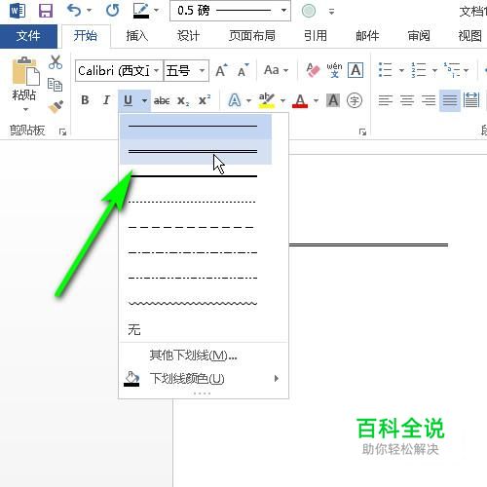Toggle superscript formatting
487x487 pixels.
205,100
